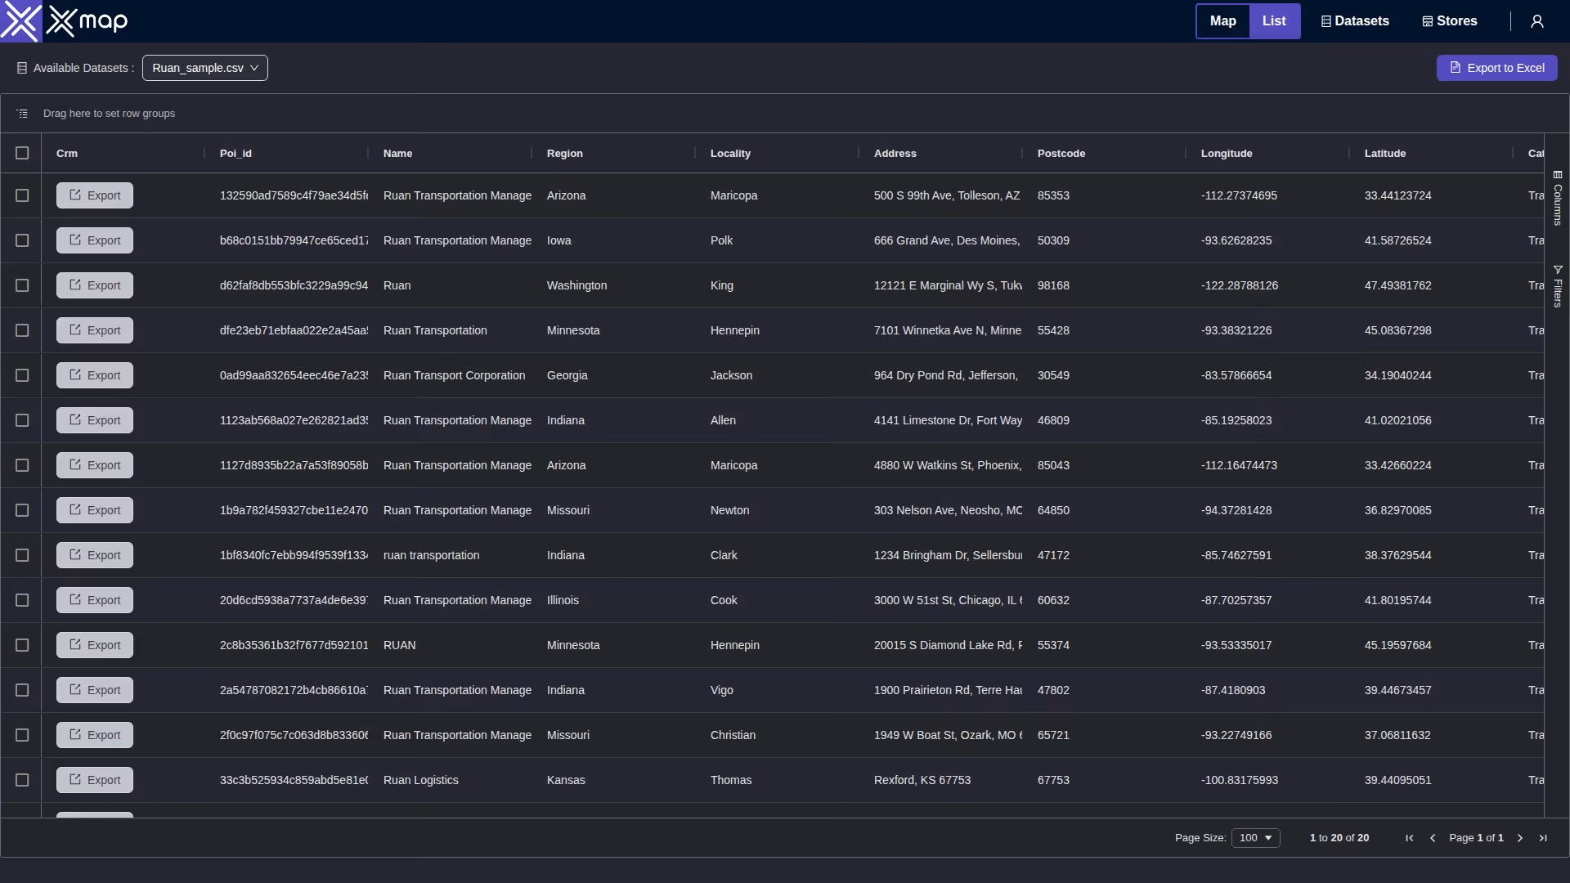This screenshot has height=883, width=1570.
Task: Export the Ruan Logistics Kansas row
Action: (x=95, y=780)
